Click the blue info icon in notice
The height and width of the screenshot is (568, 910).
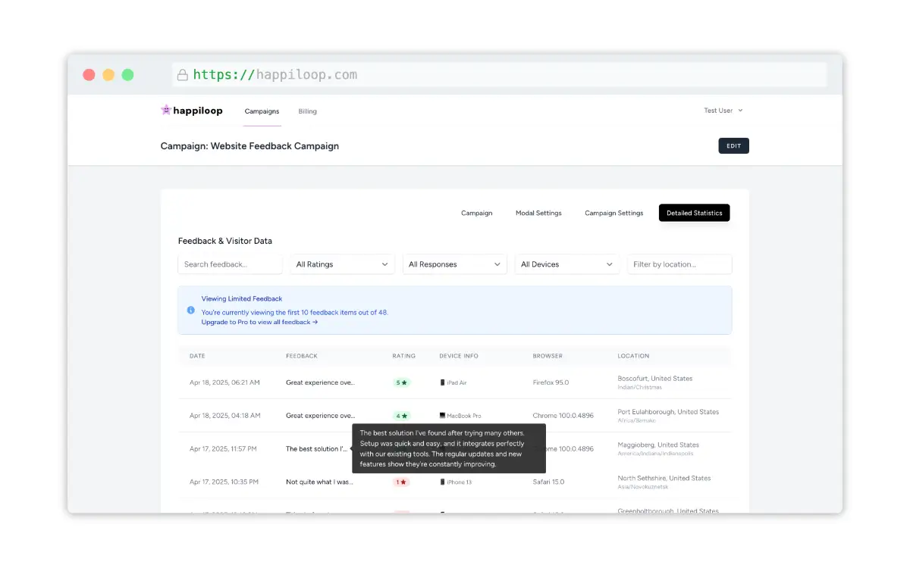[x=191, y=310]
